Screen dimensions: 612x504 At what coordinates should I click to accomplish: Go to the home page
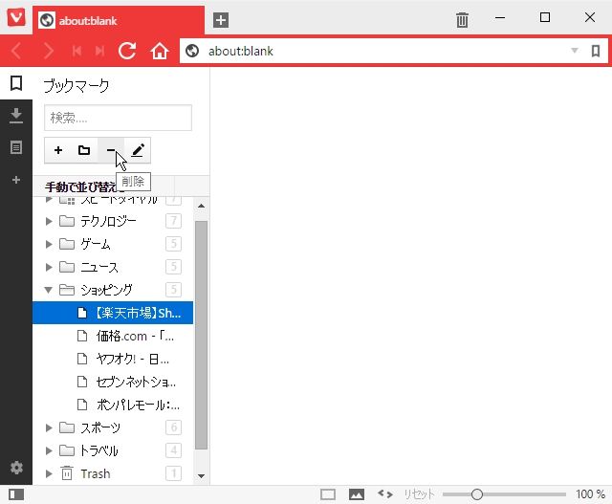[x=160, y=51]
